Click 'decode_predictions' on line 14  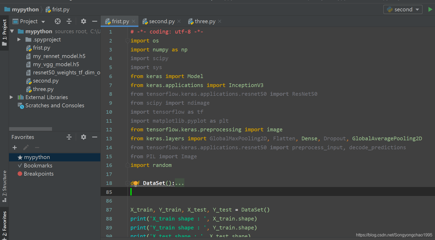(x=377, y=147)
